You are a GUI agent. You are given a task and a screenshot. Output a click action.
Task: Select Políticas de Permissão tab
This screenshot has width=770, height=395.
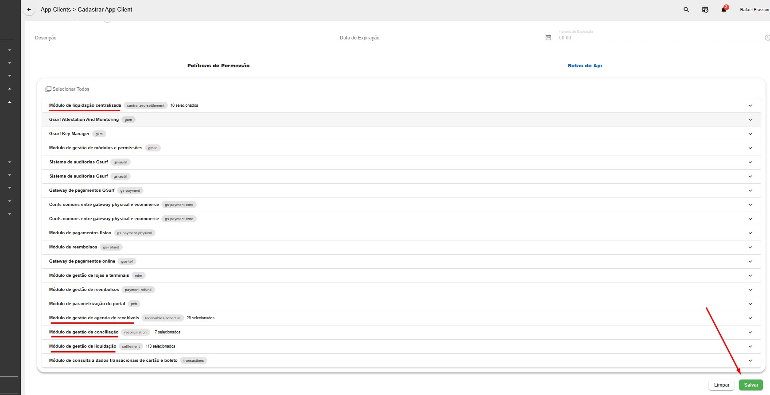pyautogui.click(x=218, y=66)
